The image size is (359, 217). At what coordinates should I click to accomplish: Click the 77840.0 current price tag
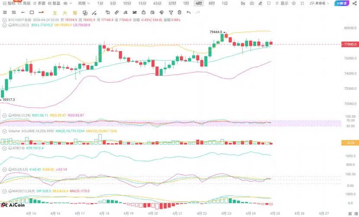coord(350,45)
